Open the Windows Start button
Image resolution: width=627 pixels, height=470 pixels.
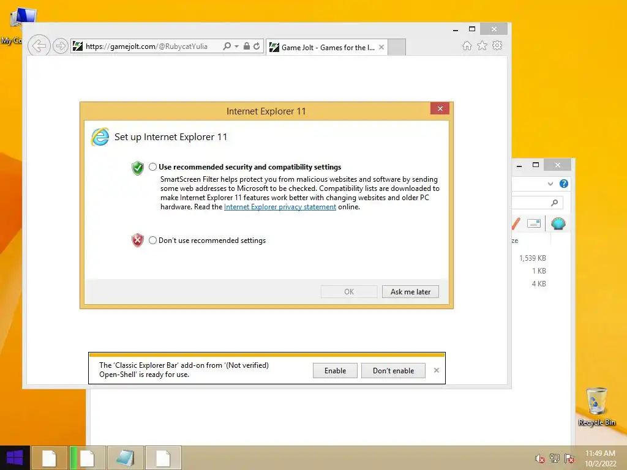[15, 458]
